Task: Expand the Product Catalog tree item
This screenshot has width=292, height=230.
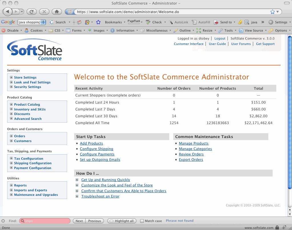Action: 11,104
